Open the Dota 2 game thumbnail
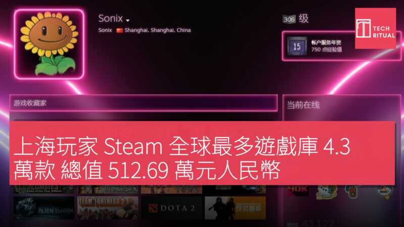Viewport: 404px width, 227px height. [x=172, y=208]
